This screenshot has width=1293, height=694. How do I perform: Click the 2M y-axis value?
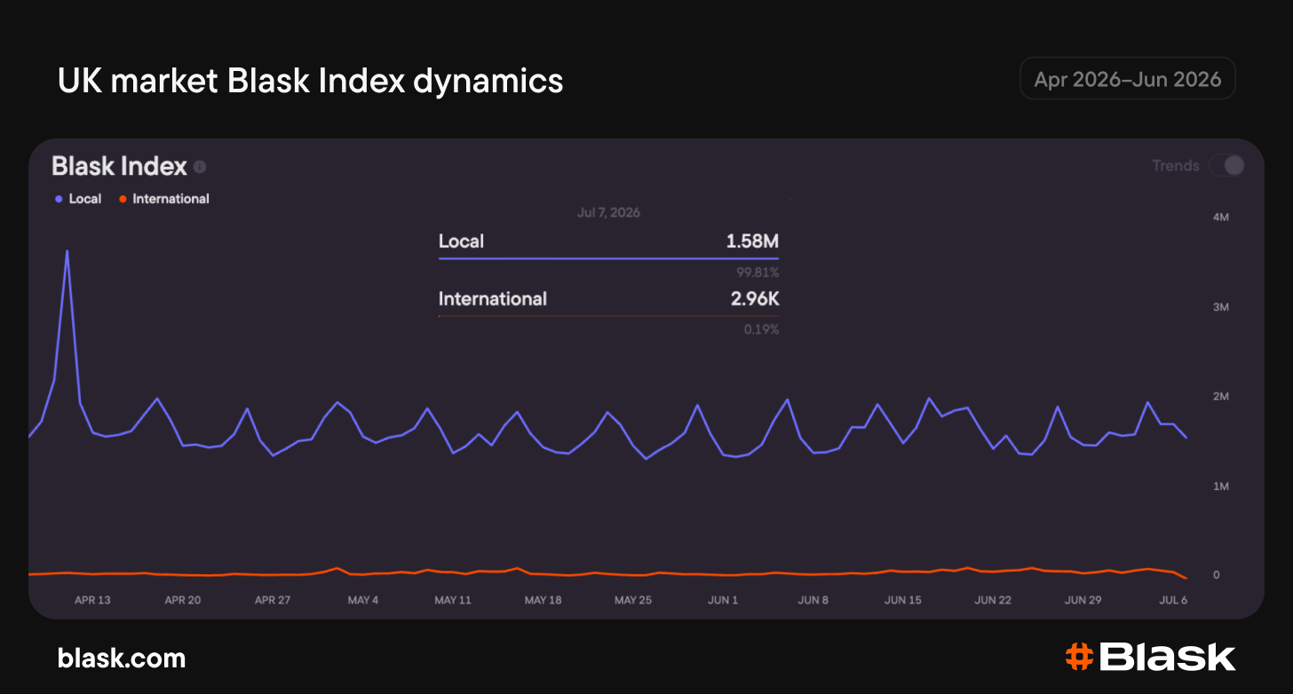click(1220, 397)
